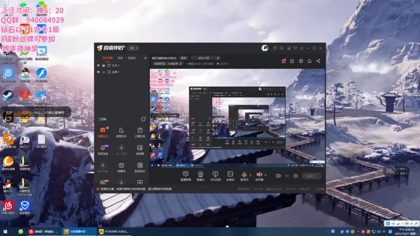
Task: Open the 弹幕助手 danmaku assistant tool
Action: click(102, 133)
